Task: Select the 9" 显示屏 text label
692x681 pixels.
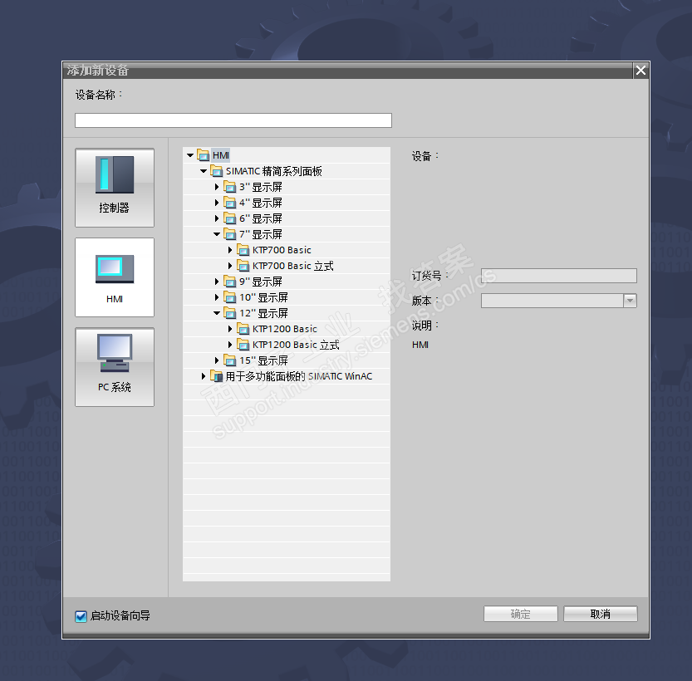Action: click(x=260, y=282)
